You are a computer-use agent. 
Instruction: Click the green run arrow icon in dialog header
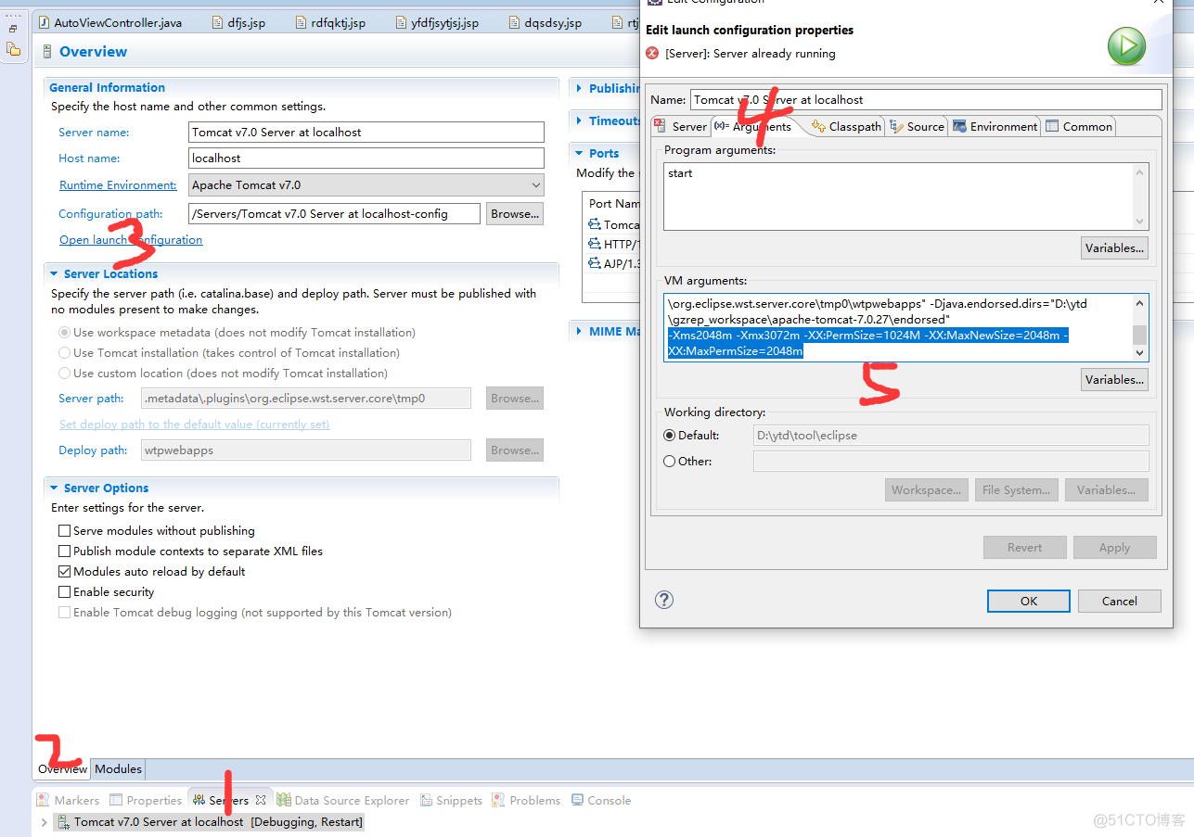pos(1127,46)
